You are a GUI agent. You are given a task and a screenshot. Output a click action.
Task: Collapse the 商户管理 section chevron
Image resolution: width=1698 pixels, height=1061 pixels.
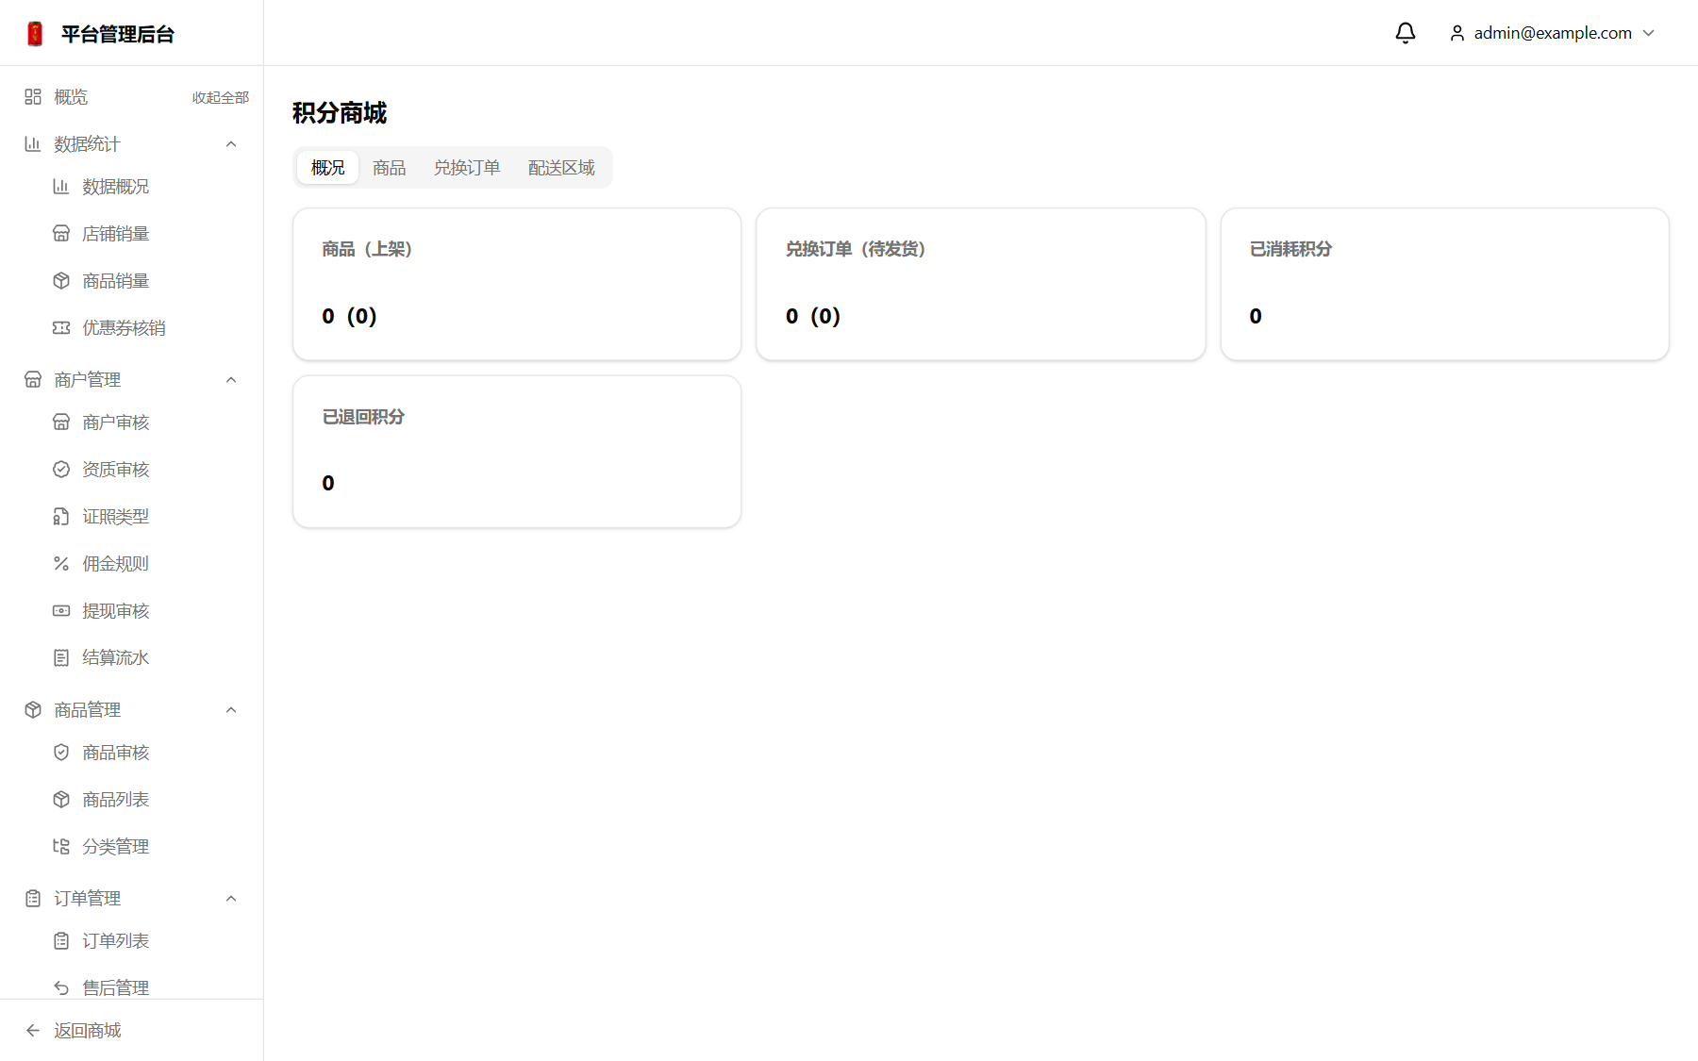tap(231, 379)
